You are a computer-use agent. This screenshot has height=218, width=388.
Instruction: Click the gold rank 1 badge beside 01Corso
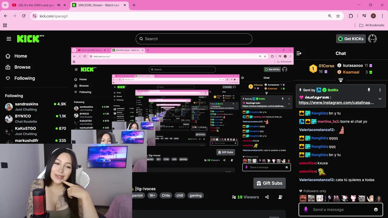(313, 69)
